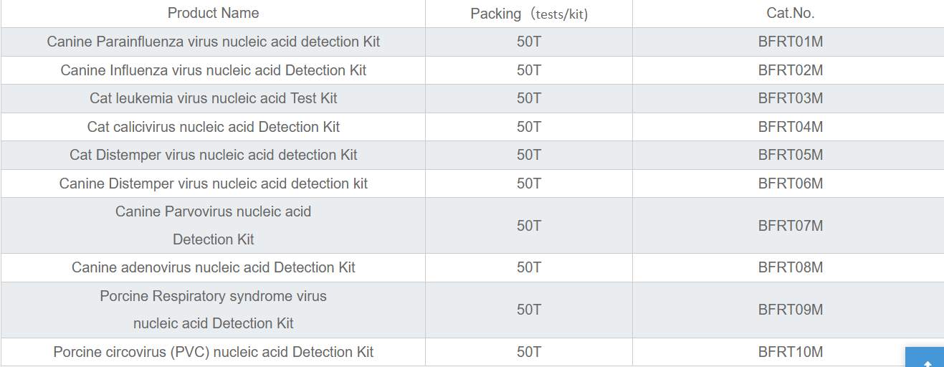This screenshot has height=367, width=944.
Task: Select the Packing tests/kit column header
Action: point(529,13)
